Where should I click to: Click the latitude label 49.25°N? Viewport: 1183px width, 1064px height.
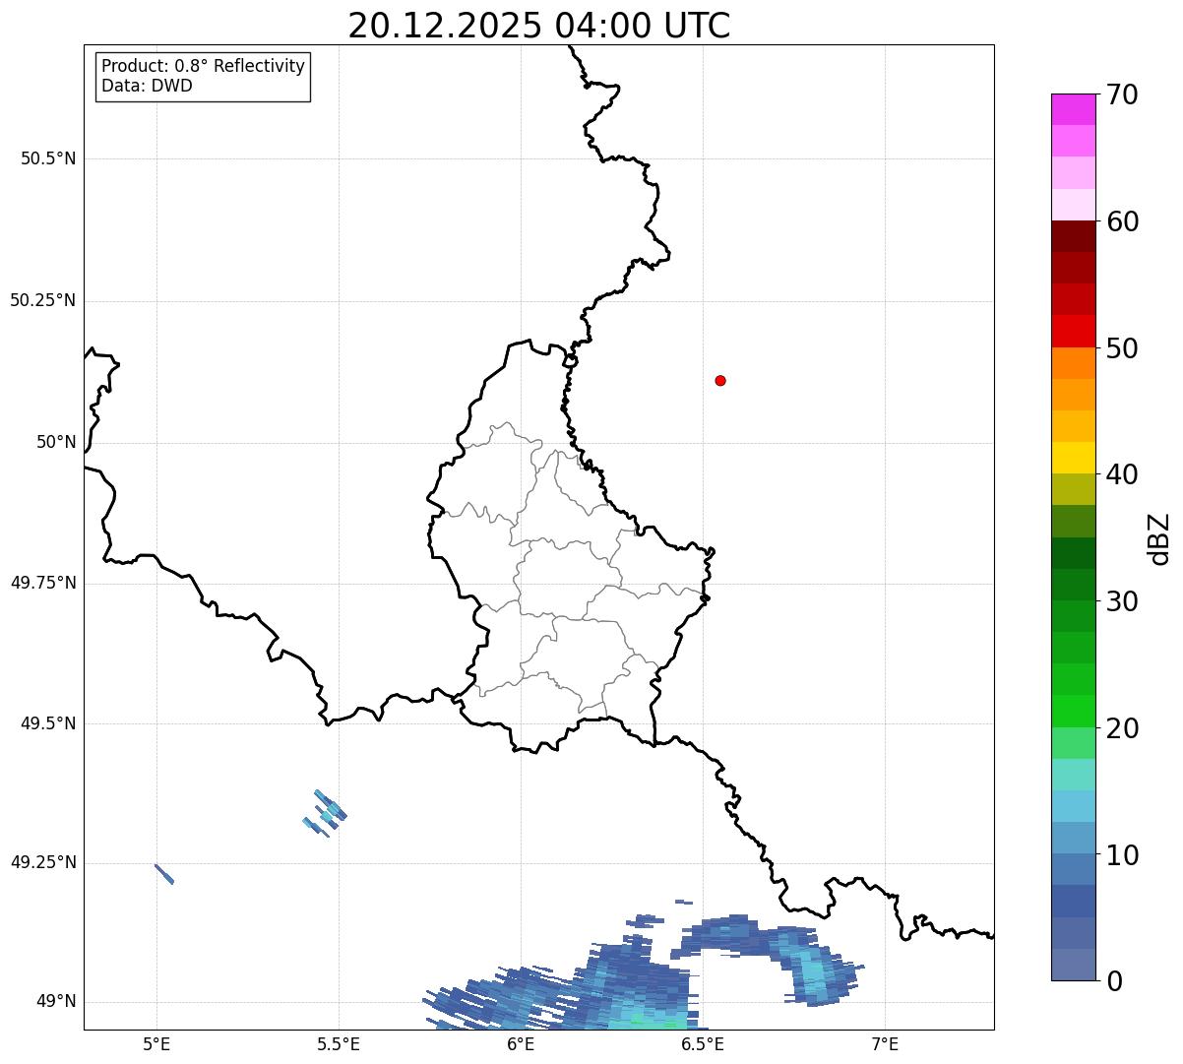pyautogui.click(x=42, y=862)
